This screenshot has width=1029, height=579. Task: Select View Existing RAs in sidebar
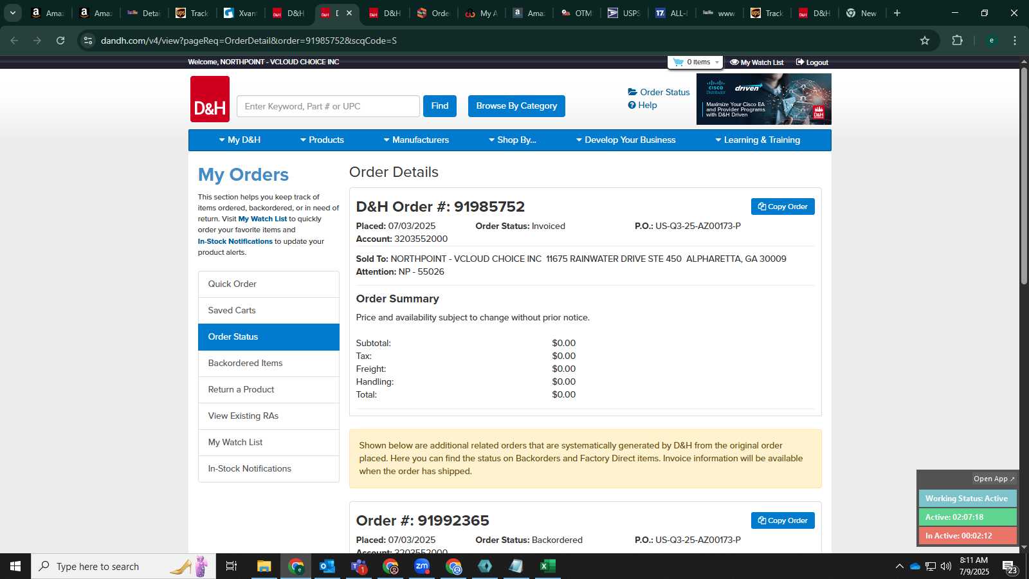coord(268,416)
